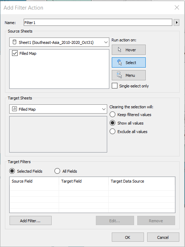Click the data source cylinder icon
The image size is (185, 247).
tap(15, 42)
